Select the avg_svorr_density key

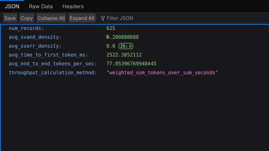[34, 46]
